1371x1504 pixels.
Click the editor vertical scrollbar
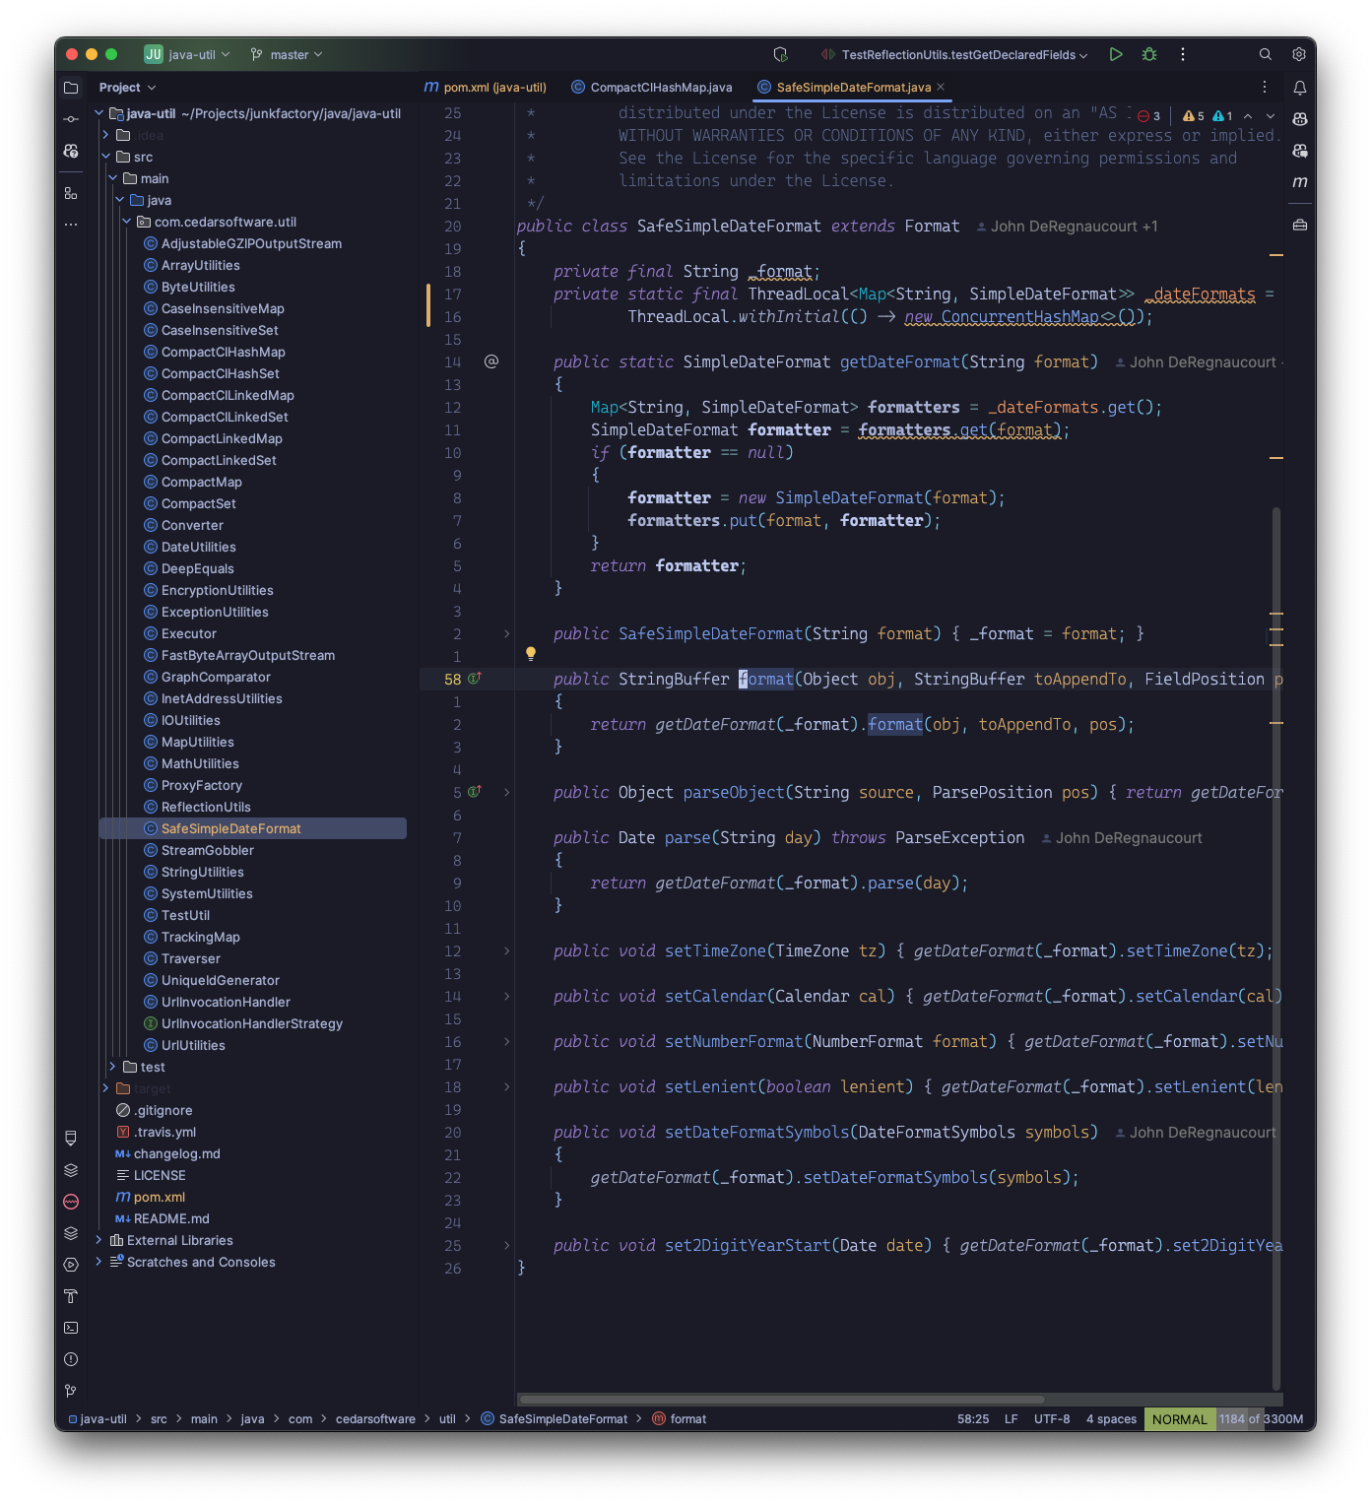[1276, 948]
